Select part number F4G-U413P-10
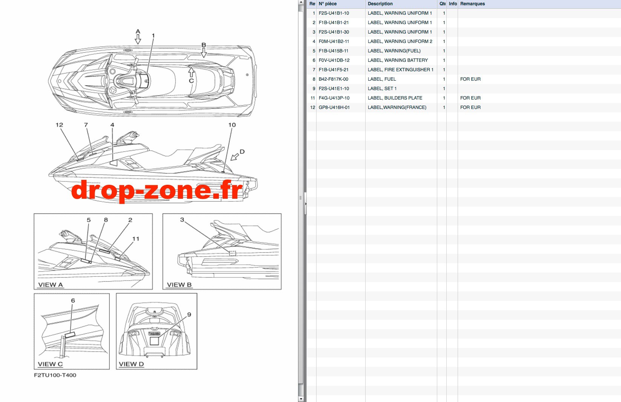 coord(334,98)
